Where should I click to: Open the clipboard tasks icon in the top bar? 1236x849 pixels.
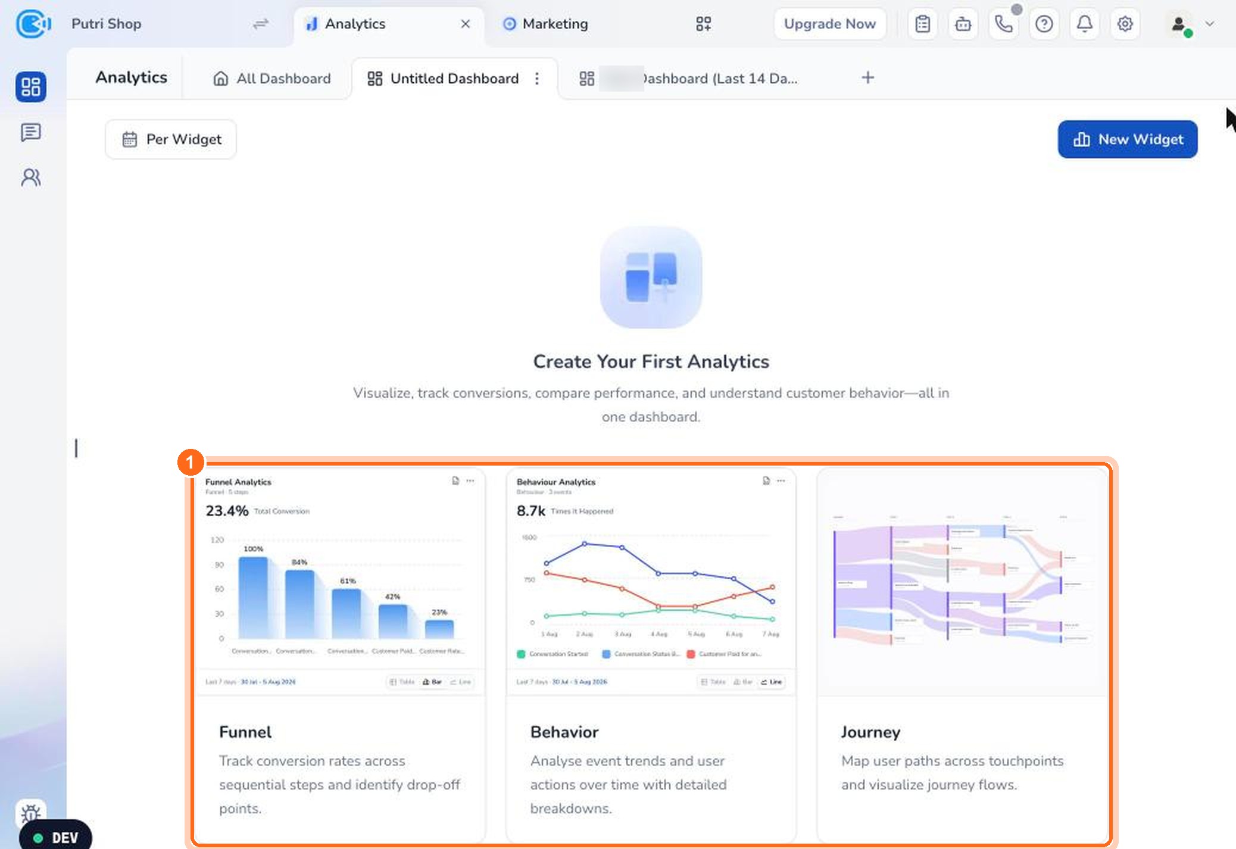coord(923,24)
